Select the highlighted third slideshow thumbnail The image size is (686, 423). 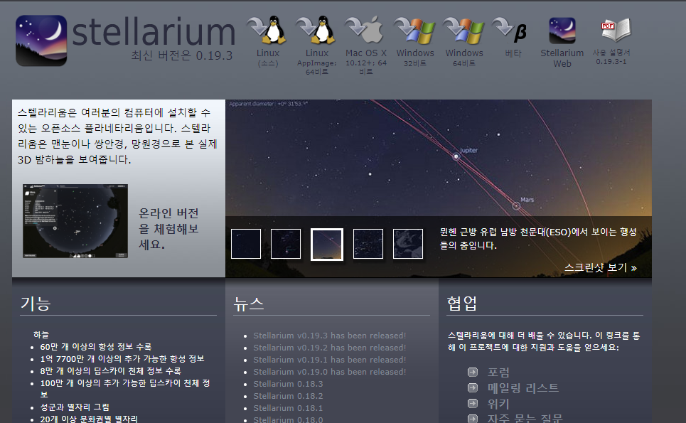click(327, 244)
